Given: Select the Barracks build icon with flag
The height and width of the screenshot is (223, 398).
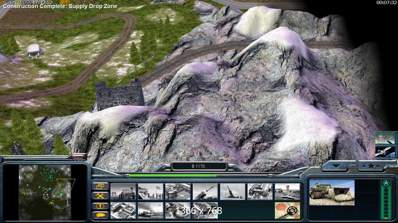Looking at the screenshot, I should (x=150, y=191).
